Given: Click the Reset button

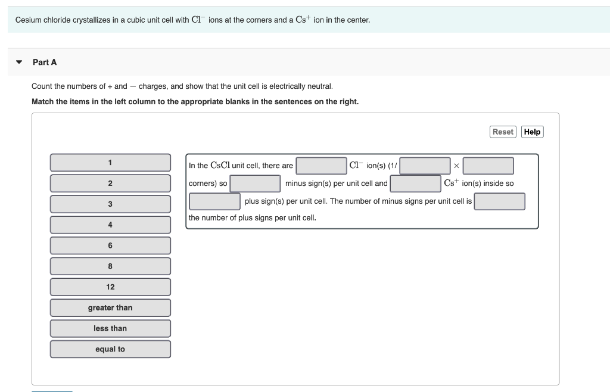Looking at the screenshot, I should 503,132.
